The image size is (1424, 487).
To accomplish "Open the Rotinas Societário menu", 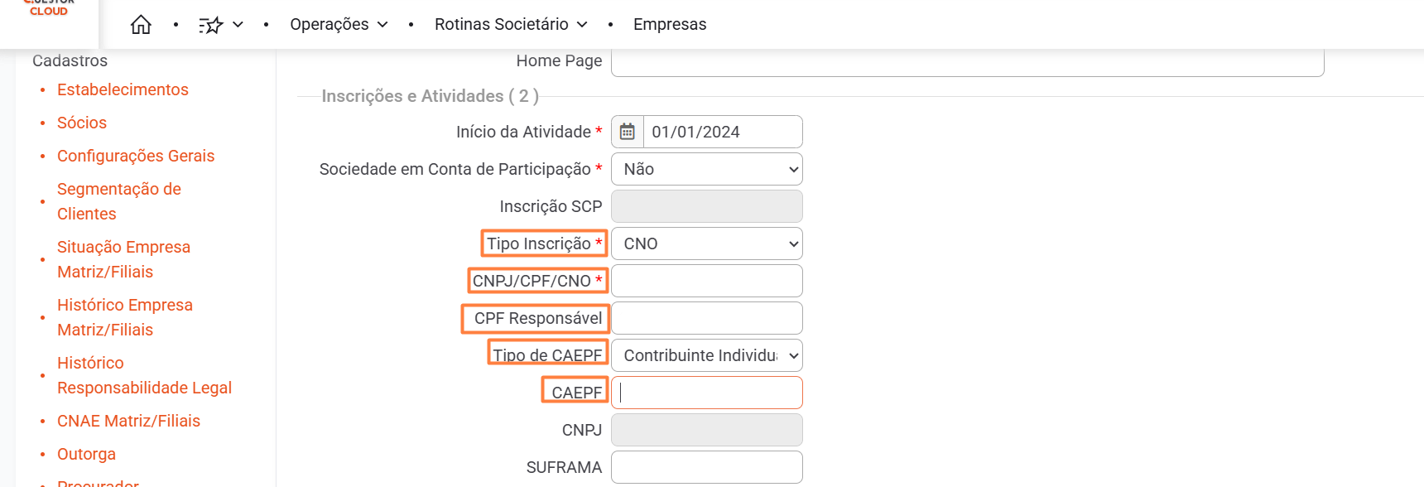I will [x=511, y=25].
